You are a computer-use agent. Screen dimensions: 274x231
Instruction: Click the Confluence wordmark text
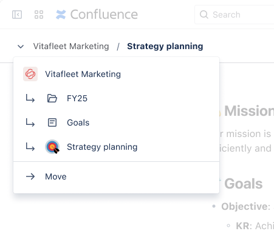104,15
